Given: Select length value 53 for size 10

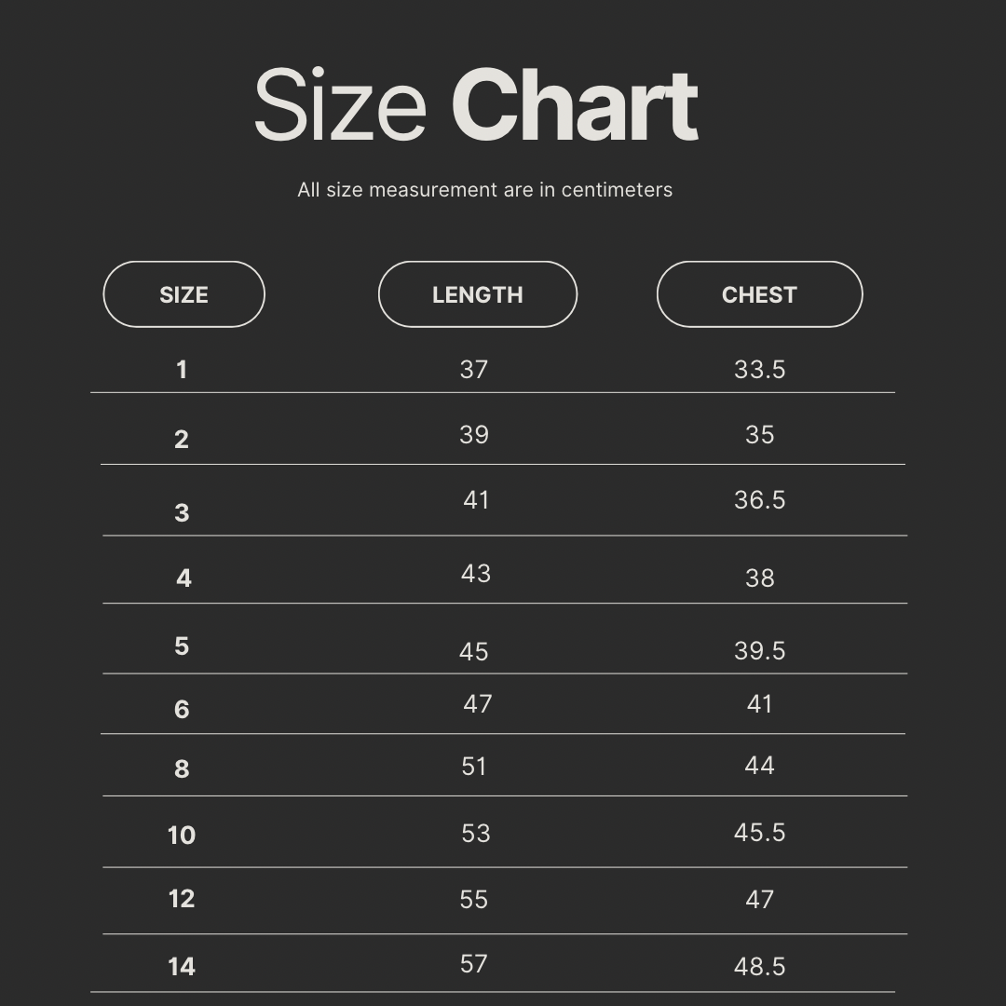Looking at the screenshot, I should (x=475, y=834).
